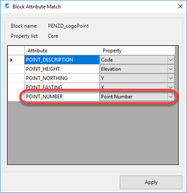Select the POINT_EASTING attribute cell
The width and height of the screenshot is (187, 193).
[62, 87]
